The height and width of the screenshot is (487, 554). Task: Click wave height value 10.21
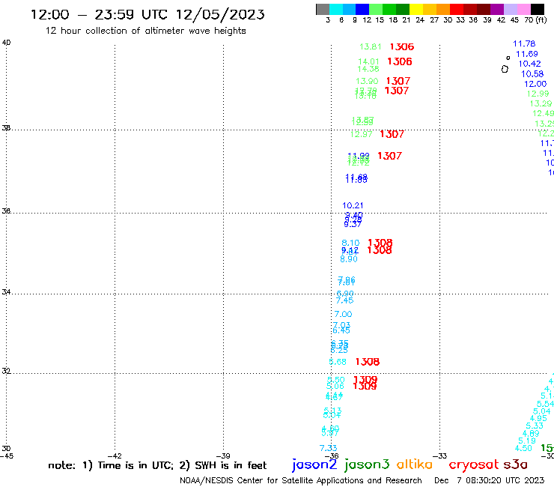click(353, 205)
